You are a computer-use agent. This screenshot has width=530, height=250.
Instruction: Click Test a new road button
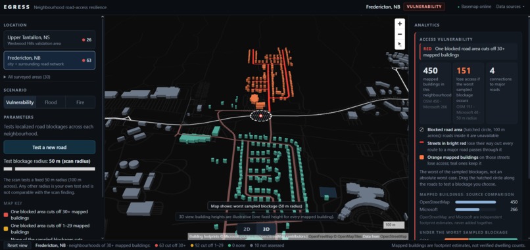click(x=49, y=147)
